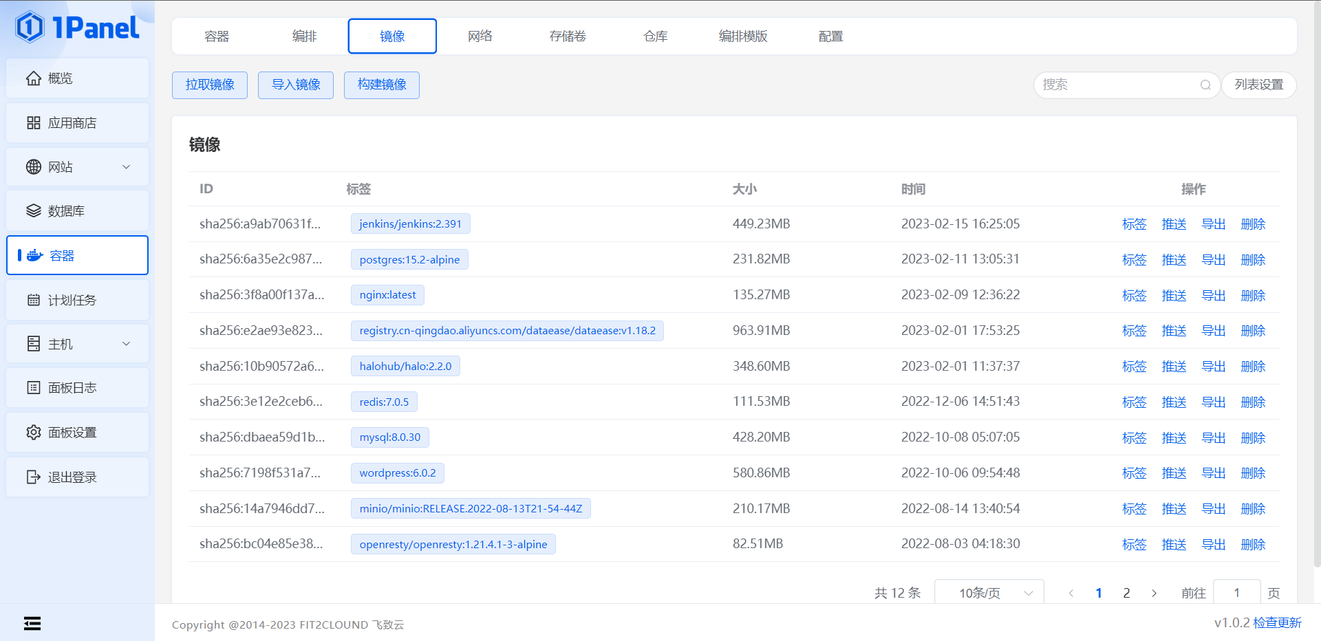
Task: Click 推送 for the minio/minio row
Action: [1174, 509]
